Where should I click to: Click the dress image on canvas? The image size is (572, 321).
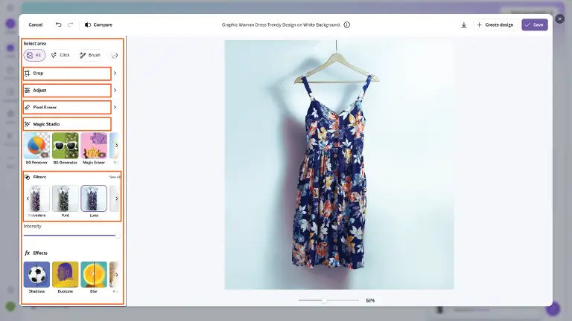(x=340, y=164)
